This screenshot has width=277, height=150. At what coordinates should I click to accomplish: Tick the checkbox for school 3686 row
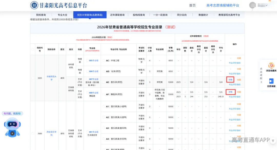[x=33, y=133]
